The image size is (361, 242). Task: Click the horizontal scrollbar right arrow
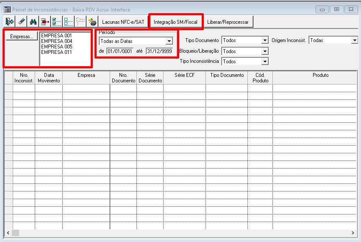353,233
